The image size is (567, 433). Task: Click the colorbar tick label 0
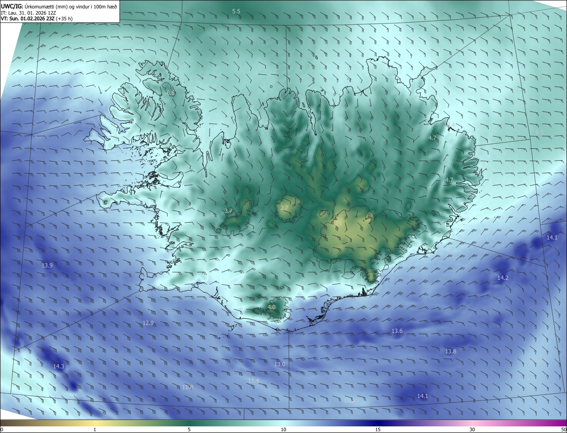pos(2,429)
